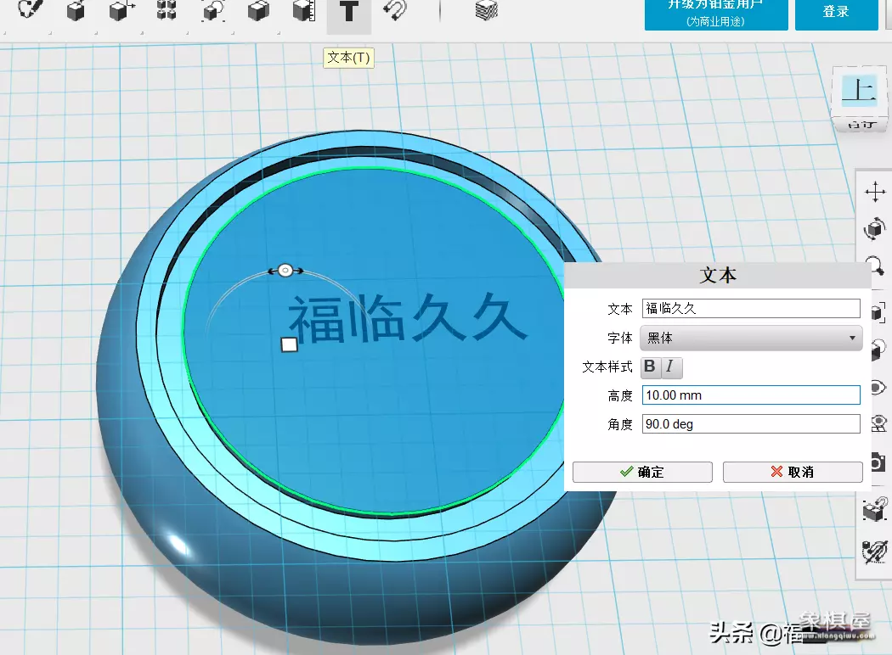Toggle show/hide eye icon in sidebar
The image size is (892, 655).
tap(877, 385)
